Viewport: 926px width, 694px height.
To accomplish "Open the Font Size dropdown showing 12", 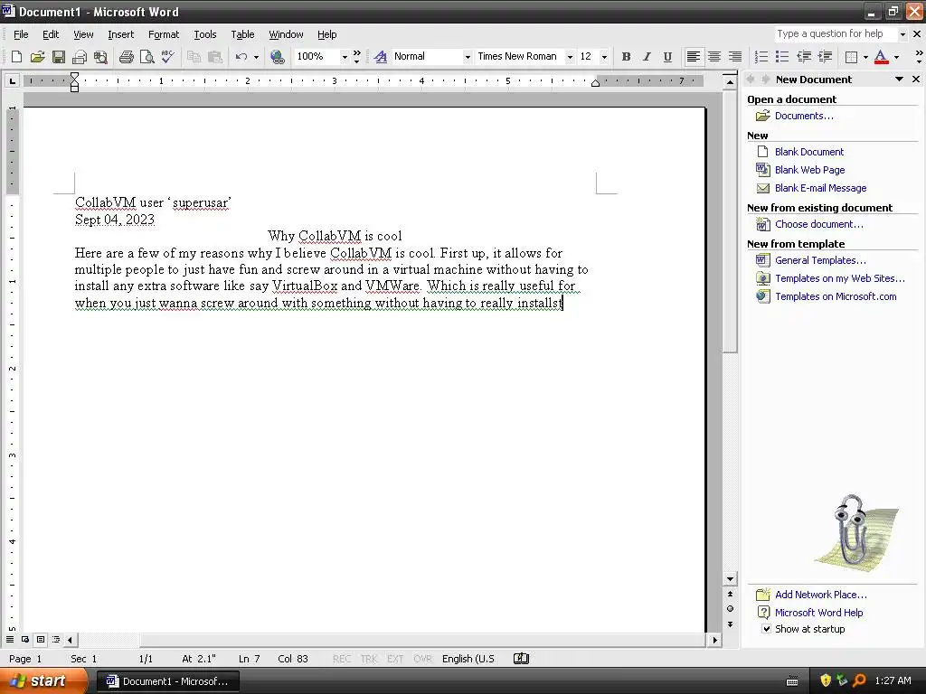I will (604, 57).
